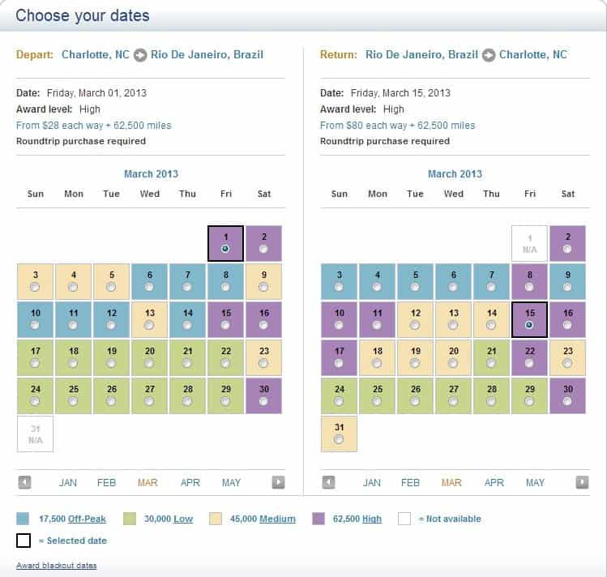Viewport: 607px width, 577px height.
Task: Open Award blackout dates link
Action: click(x=57, y=566)
